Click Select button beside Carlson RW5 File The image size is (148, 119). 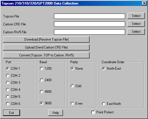coord(136,32)
